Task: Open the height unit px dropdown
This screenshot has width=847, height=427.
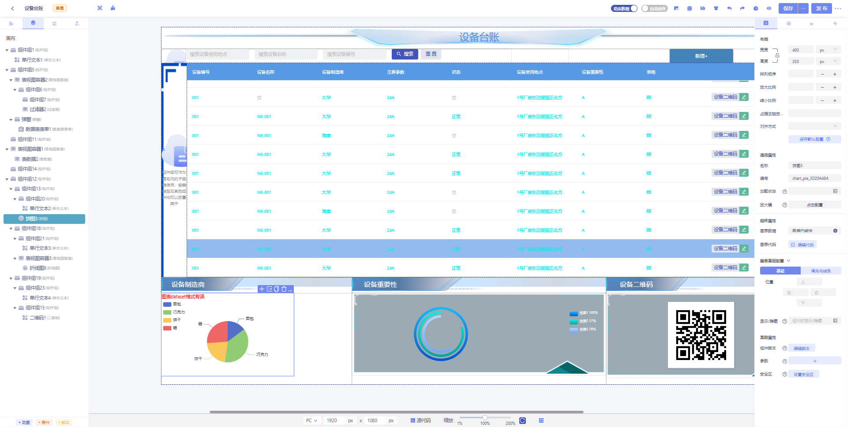Action: [828, 61]
